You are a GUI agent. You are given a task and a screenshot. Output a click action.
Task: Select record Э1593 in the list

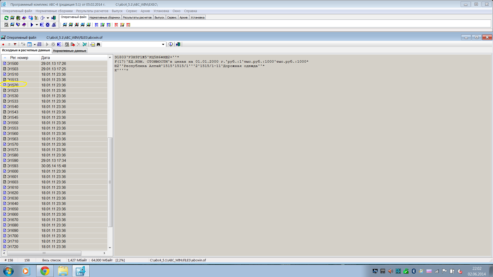pyautogui.click(x=13, y=166)
